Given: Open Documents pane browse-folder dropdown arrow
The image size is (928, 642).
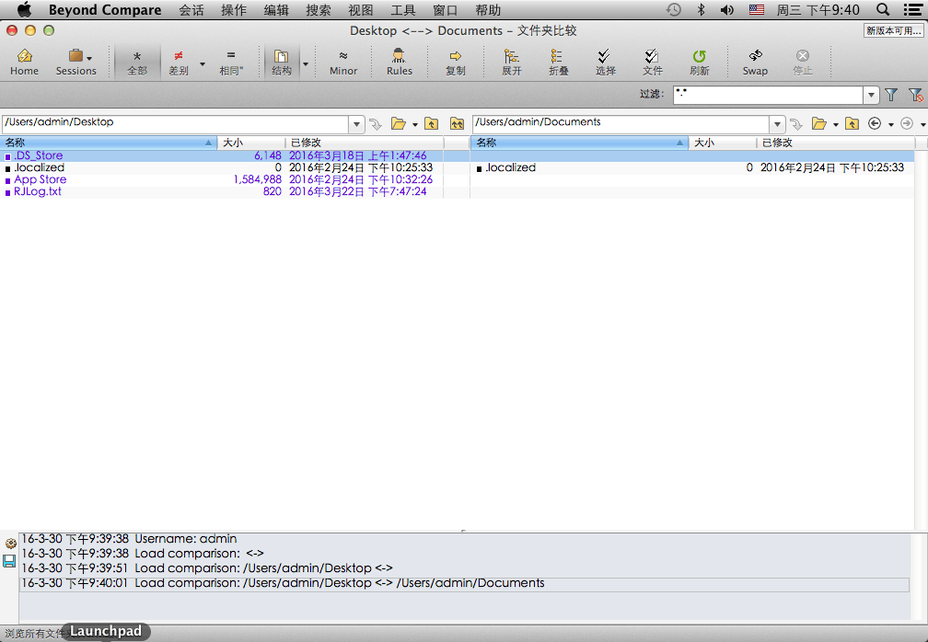Looking at the screenshot, I should pos(835,125).
